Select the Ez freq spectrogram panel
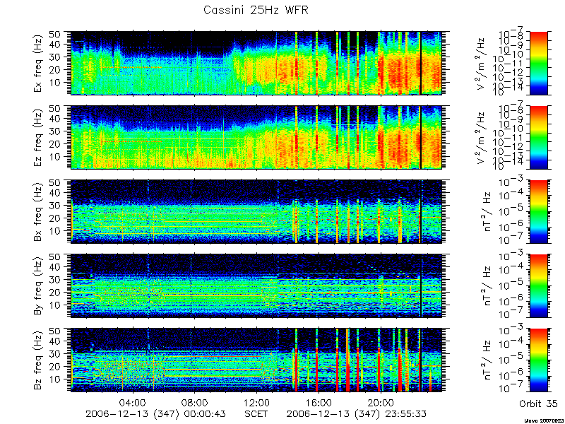The image size is (565, 424). [256, 137]
